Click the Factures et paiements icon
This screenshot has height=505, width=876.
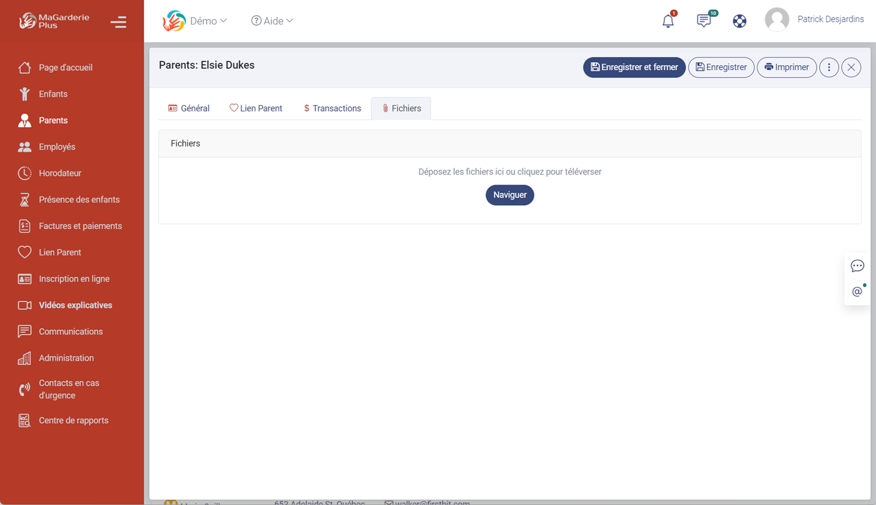[24, 226]
